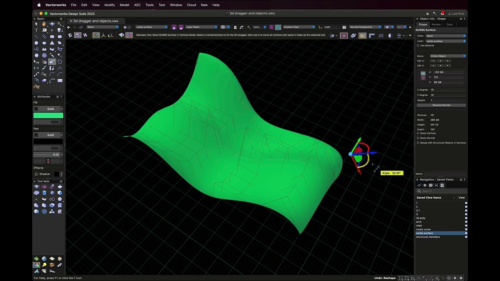Select the Rotate tool
500x281 pixels.
pos(60,62)
